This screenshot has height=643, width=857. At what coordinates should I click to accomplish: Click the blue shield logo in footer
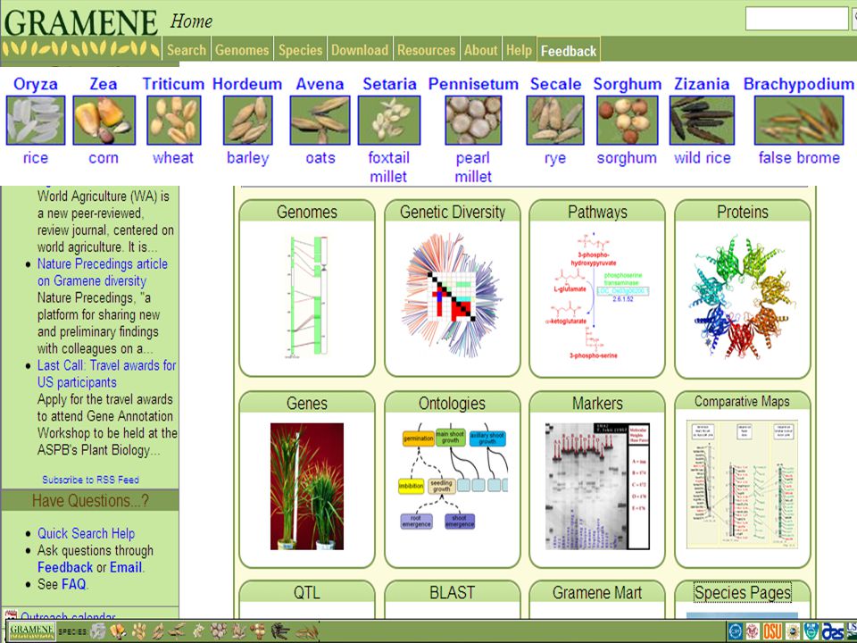(x=811, y=631)
